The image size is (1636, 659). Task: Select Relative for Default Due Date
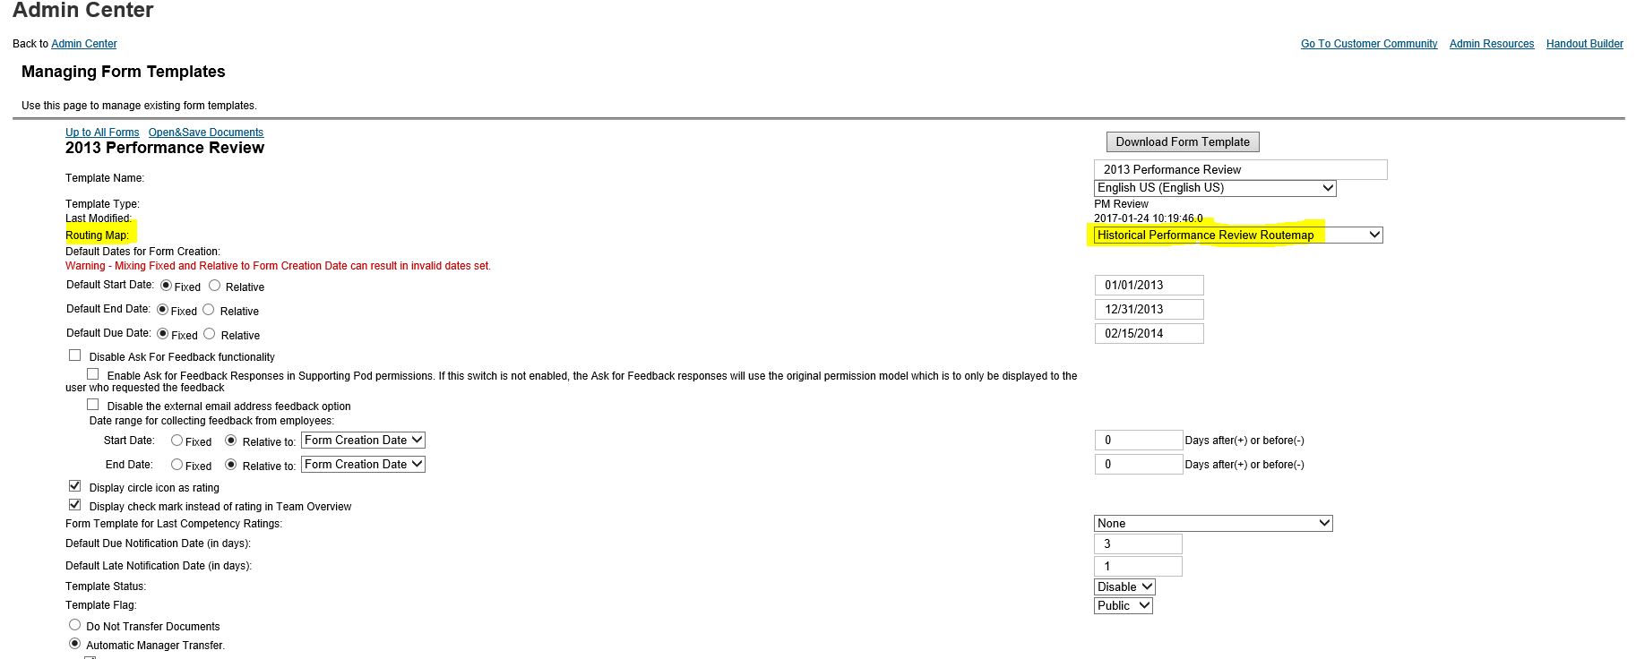pos(210,334)
